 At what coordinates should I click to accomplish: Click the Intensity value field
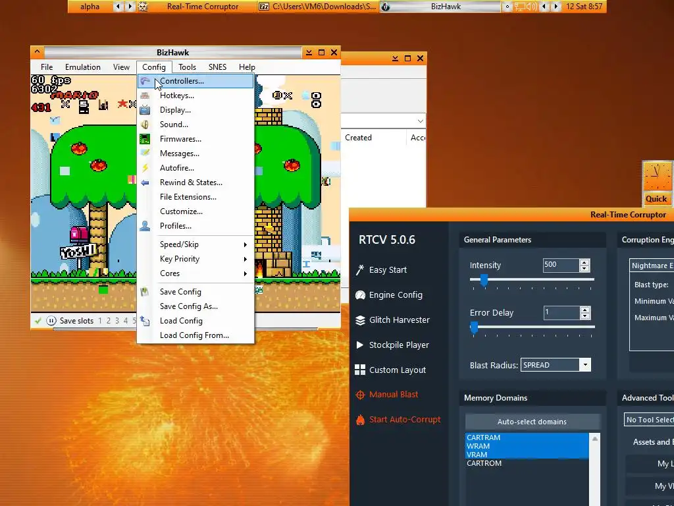(561, 265)
